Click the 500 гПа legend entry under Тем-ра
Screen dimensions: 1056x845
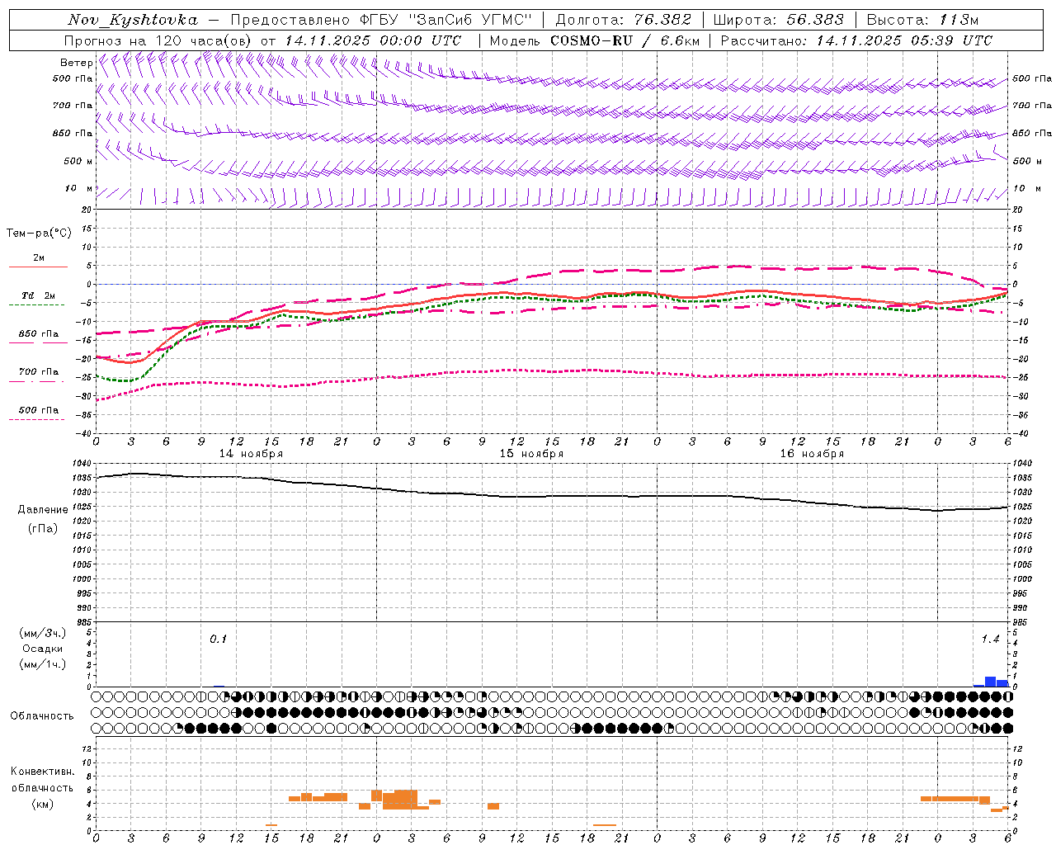[39, 410]
